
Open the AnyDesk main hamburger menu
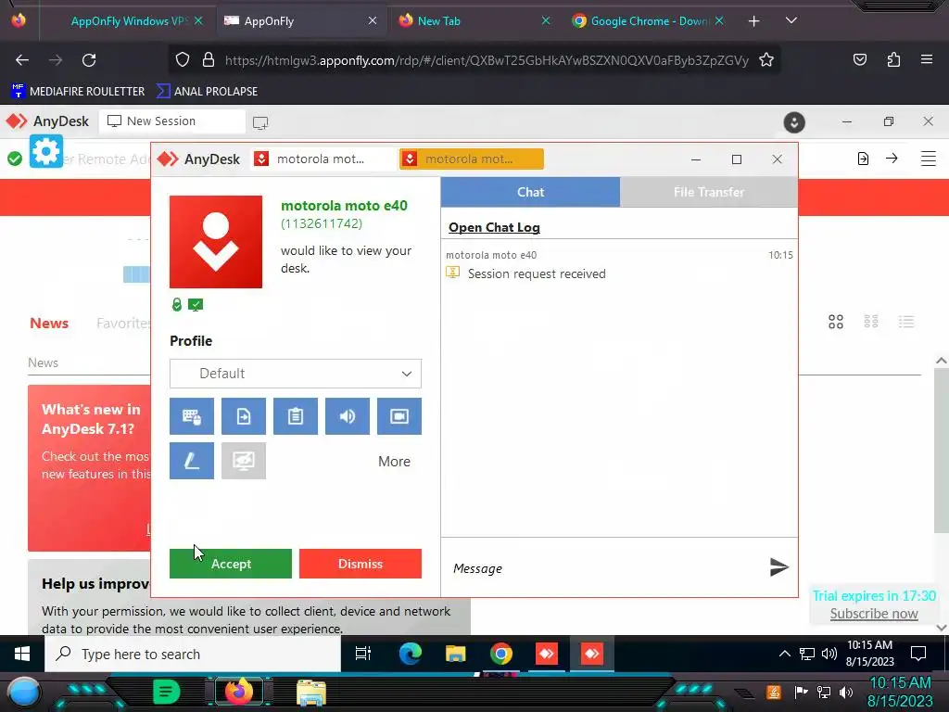click(928, 159)
